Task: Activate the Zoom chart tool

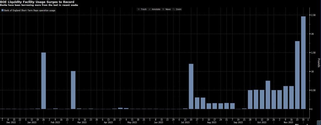Action: [x=178, y=9]
